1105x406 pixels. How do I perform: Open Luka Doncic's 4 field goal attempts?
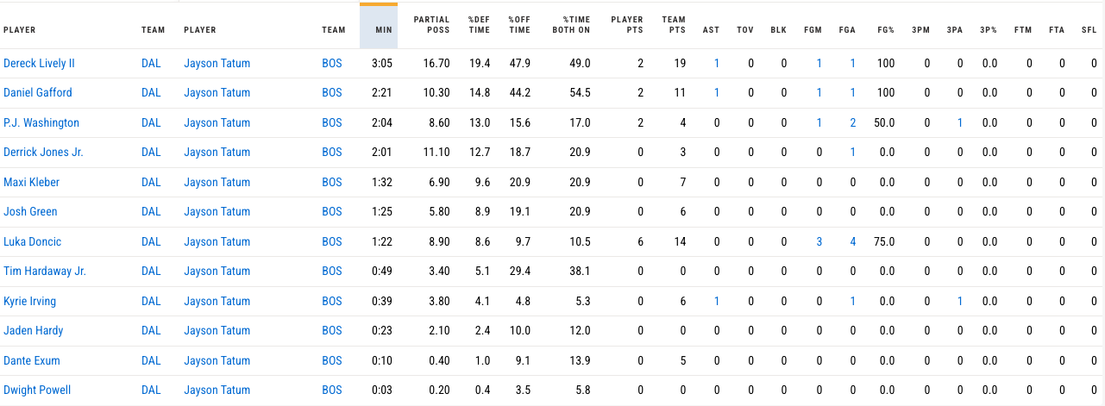click(853, 241)
